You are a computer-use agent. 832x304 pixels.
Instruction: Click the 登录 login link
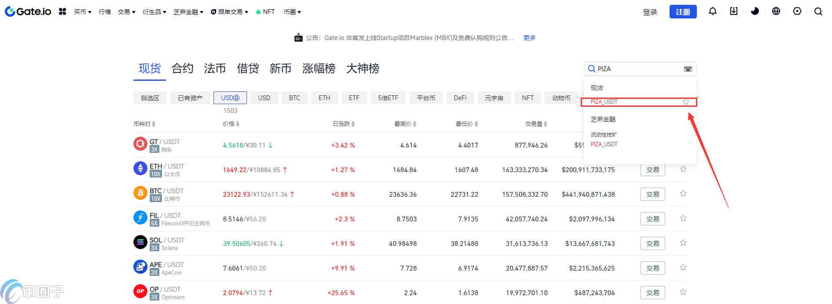[650, 12]
